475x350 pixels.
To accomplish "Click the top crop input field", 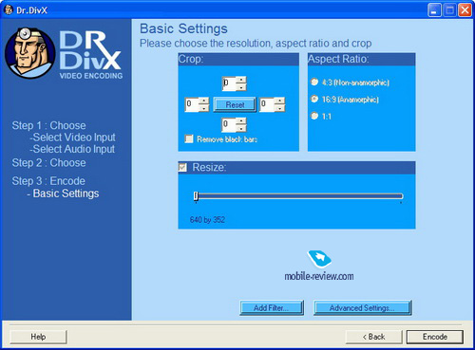I will [x=229, y=83].
